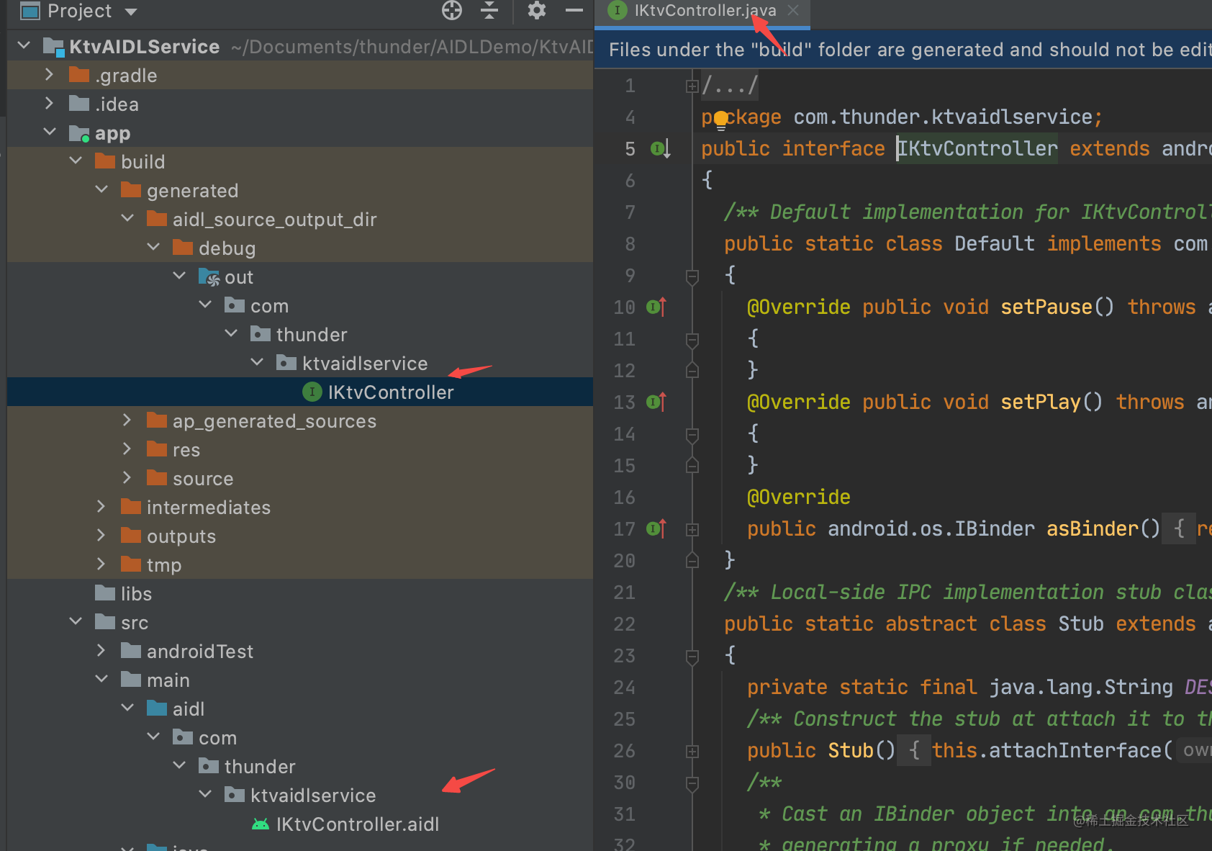This screenshot has height=851, width=1212.
Task: Expand the .idea folder
Action: click(x=49, y=104)
